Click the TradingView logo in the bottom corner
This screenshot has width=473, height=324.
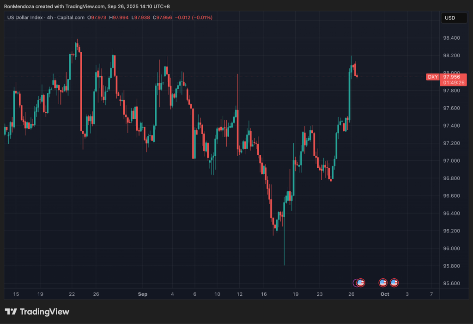[x=37, y=312]
